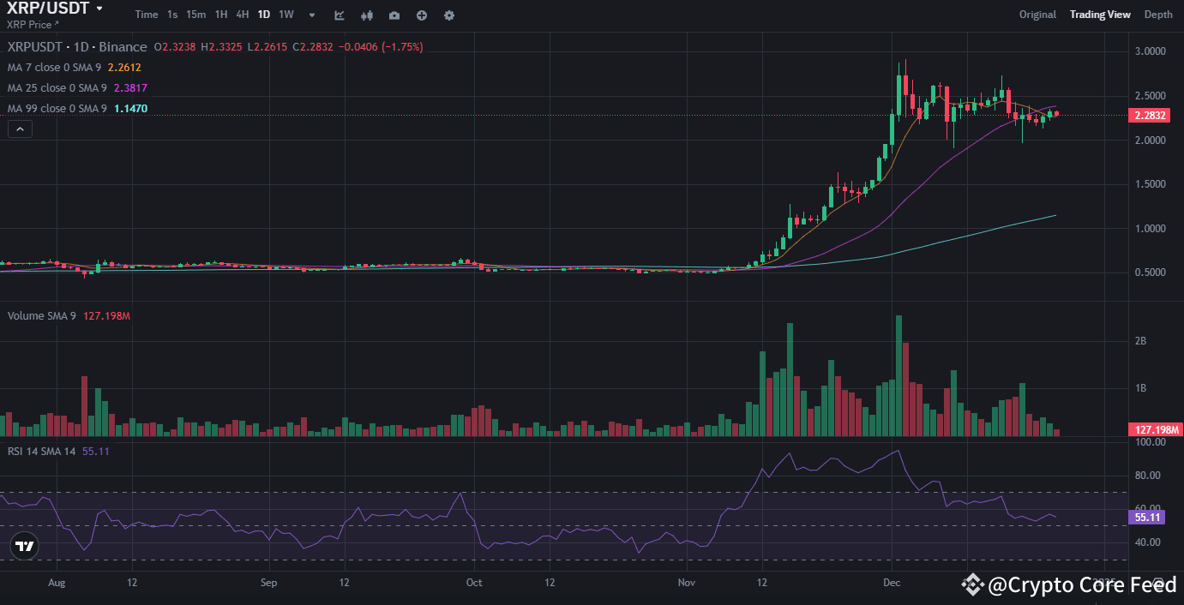Click the 1.0000 price axis label
The image size is (1184, 605).
(x=1150, y=229)
